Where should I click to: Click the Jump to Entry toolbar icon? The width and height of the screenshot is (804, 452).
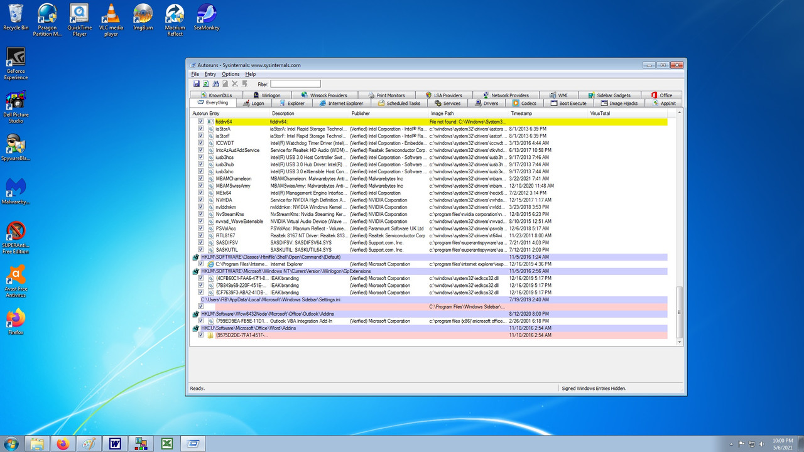tap(244, 83)
